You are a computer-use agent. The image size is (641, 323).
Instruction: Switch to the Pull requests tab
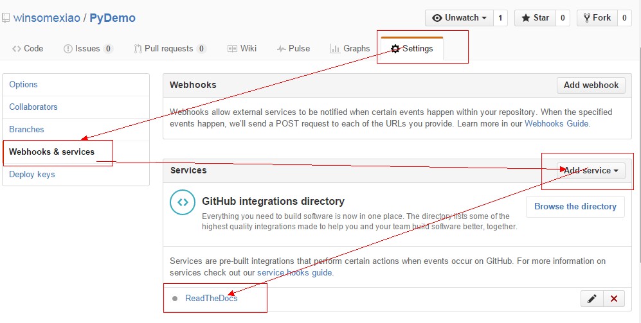tap(170, 49)
